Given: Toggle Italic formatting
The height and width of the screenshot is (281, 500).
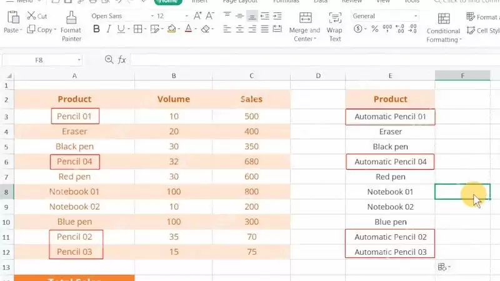Looking at the screenshot, I should pyautogui.click(x=109, y=29).
